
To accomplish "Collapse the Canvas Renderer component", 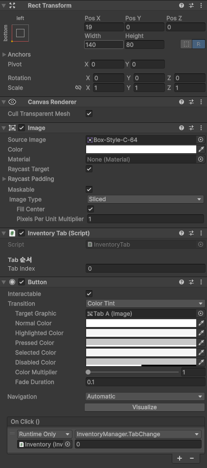I will pyautogui.click(x=3, y=102).
